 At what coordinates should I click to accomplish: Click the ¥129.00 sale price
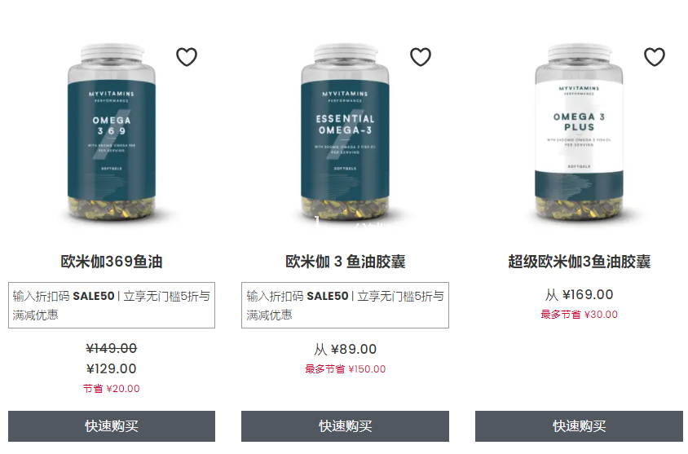pyautogui.click(x=112, y=368)
